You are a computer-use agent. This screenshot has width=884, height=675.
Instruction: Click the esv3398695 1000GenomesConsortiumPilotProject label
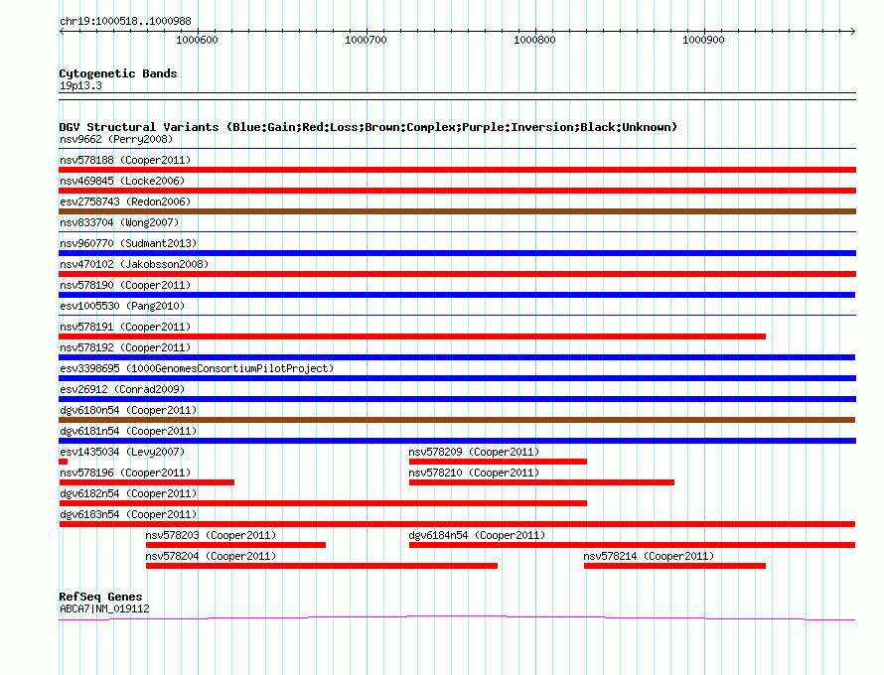tap(197, 368)
